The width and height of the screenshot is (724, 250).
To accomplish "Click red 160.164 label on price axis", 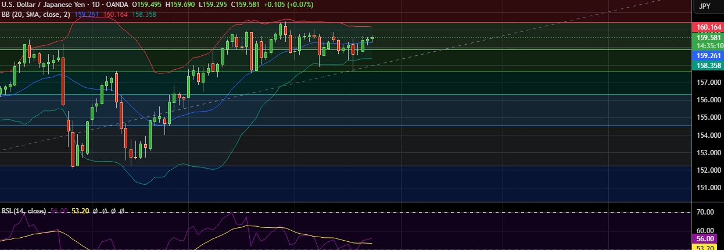I will 708,27.
